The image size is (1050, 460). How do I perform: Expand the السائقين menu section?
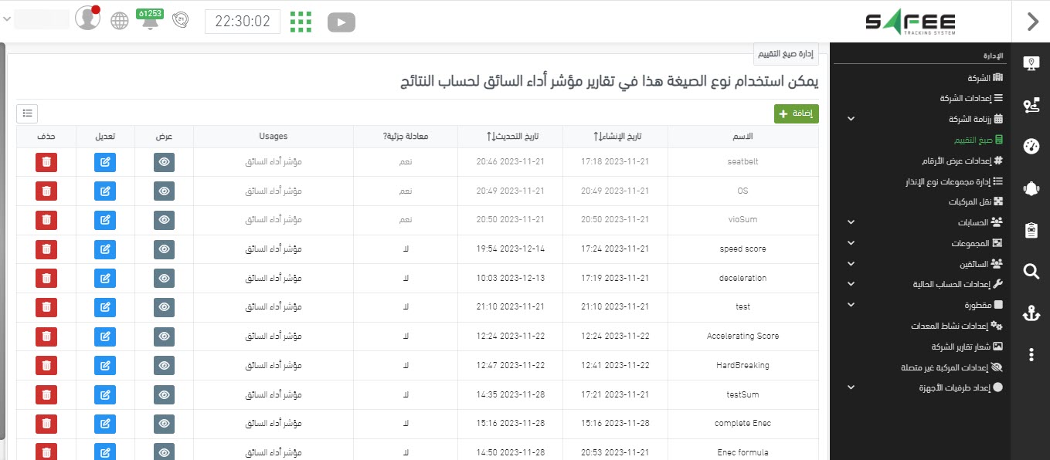(851, 264)
